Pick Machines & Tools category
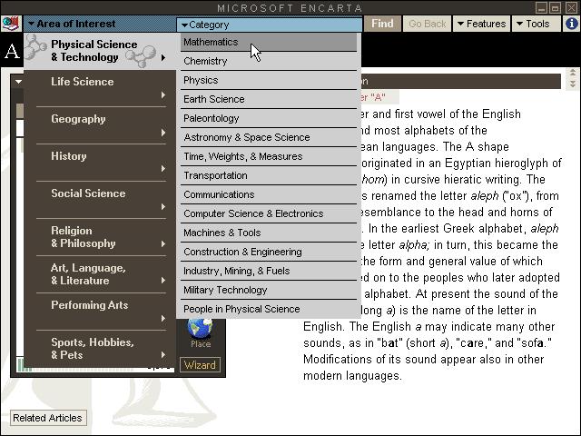This screenshot has width=581, height=436. pos(269,233)
